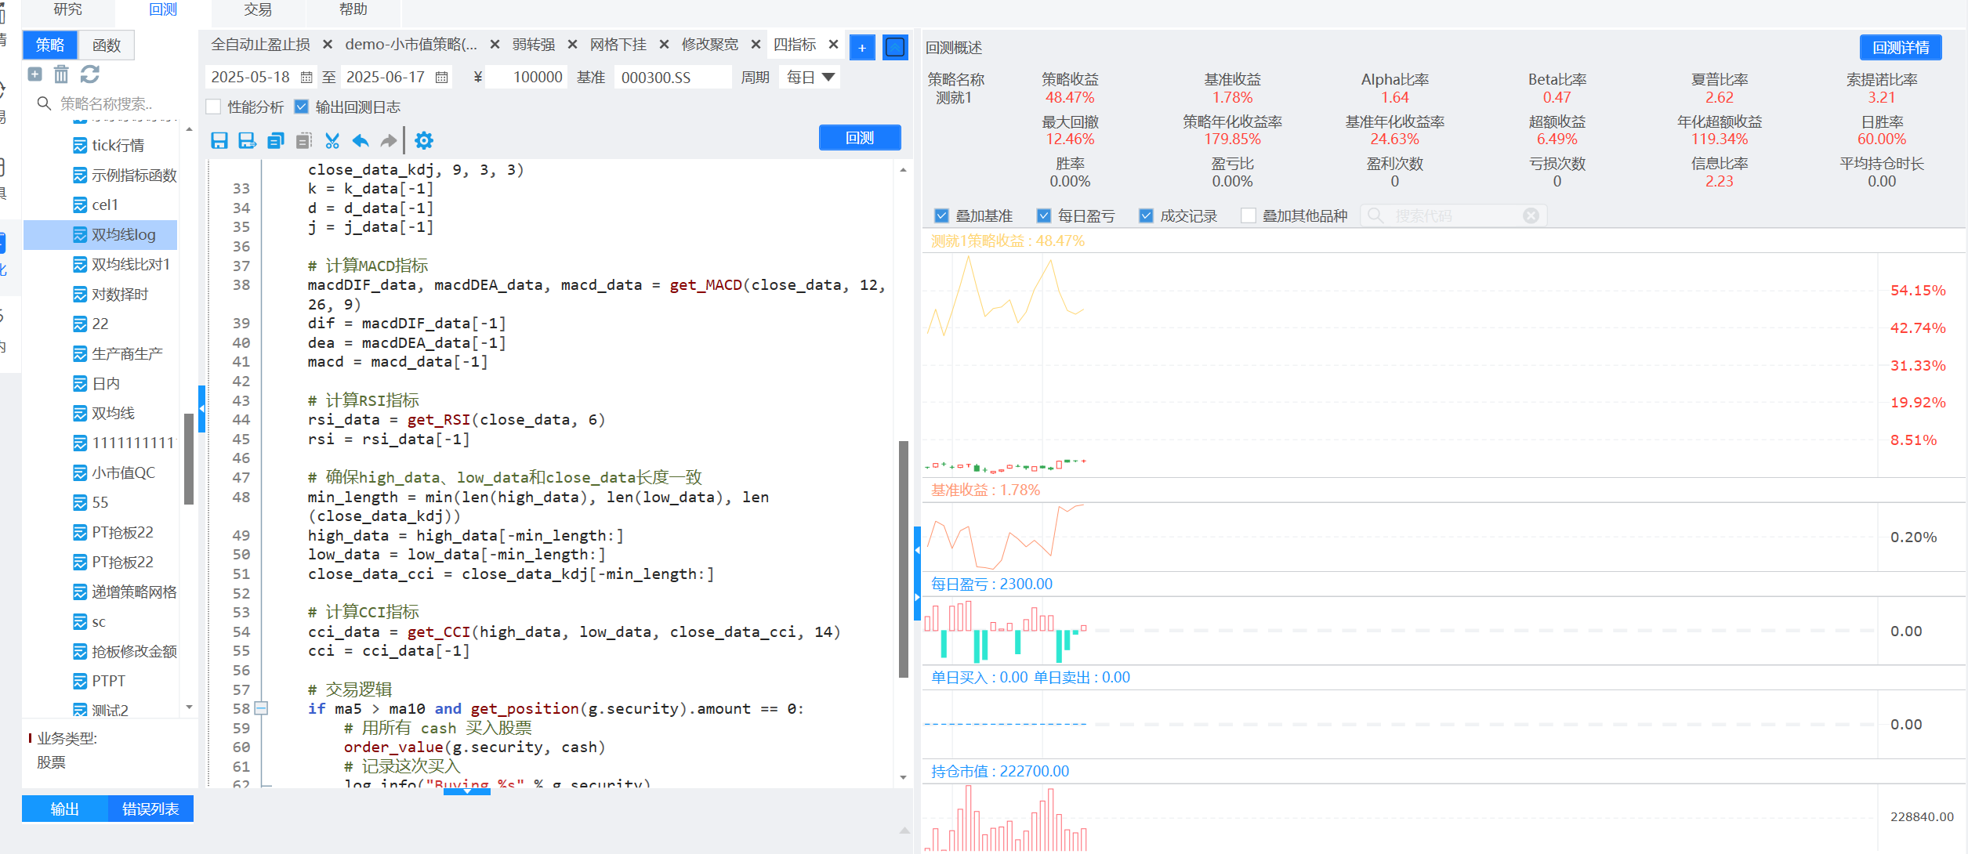Collapse the code block at line 58
The width and height of the screenshot is (1968, 854).
[x=262, y=708]
